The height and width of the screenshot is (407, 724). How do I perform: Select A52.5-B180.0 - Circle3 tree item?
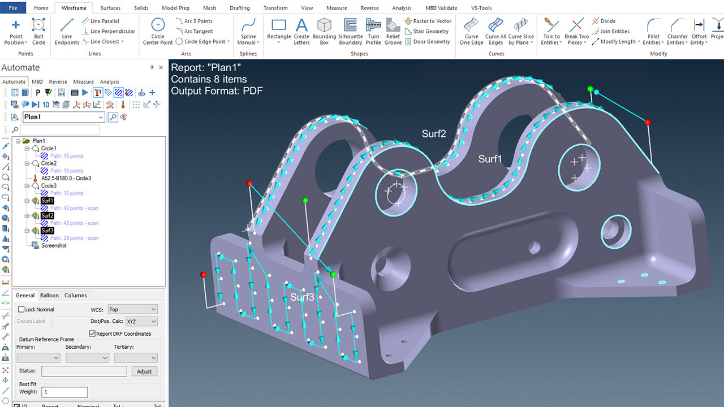click(66, 178)
